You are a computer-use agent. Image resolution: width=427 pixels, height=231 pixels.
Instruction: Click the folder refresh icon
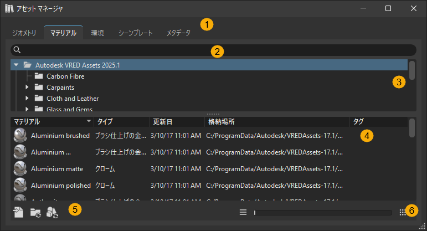(35, 213)
